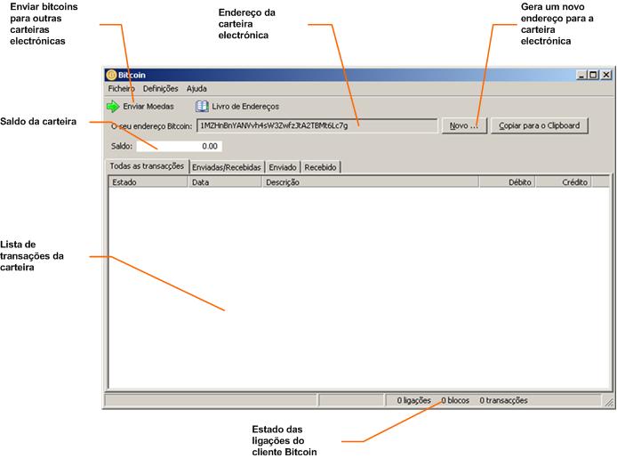Click the Bitcoin address field

point(317,125)
